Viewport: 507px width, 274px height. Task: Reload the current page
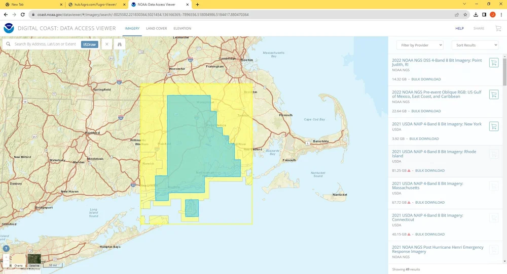pyautogui.click(x=23, y=15)
